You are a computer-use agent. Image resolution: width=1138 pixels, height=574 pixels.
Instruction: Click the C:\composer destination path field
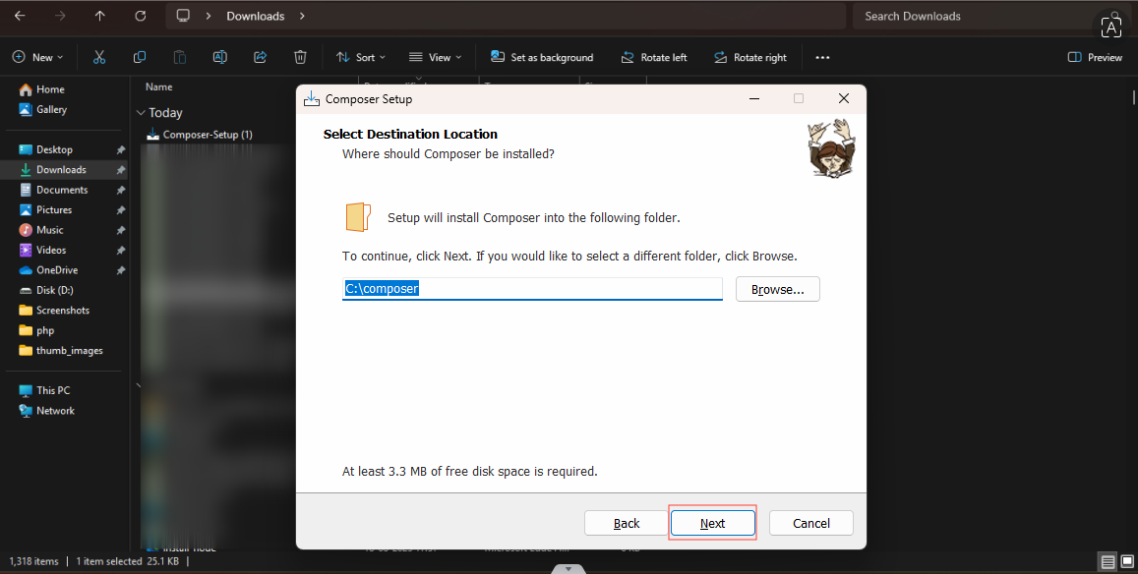pos(532,289)
